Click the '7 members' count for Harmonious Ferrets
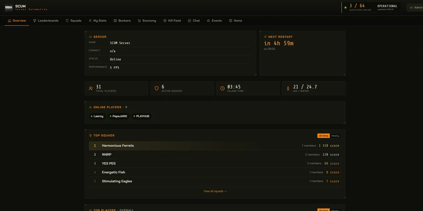 point(308,146)
